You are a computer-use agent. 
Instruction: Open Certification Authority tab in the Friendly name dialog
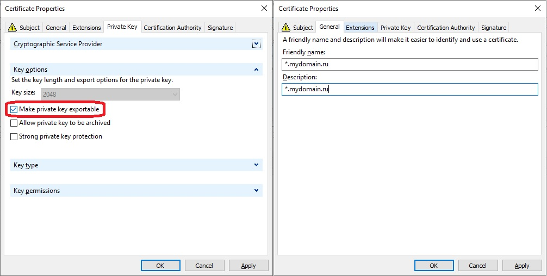(446, 28)
